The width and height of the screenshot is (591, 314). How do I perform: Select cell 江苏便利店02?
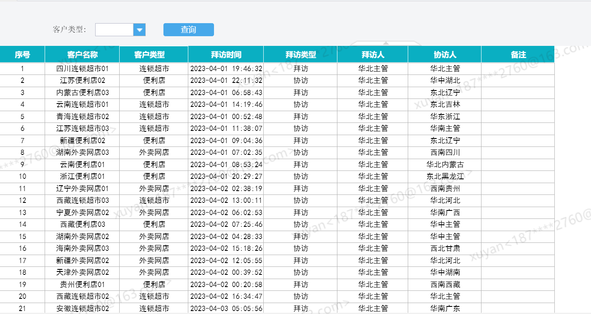tap(82, 80)
